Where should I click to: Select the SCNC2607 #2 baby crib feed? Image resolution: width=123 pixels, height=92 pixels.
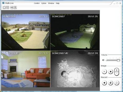tap(75, 69)
